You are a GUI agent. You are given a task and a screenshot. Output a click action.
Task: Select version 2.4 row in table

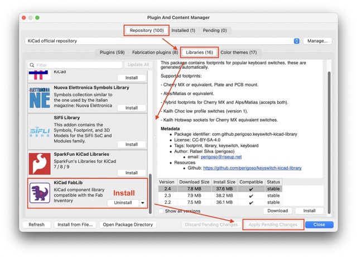[x=220, y=189]
